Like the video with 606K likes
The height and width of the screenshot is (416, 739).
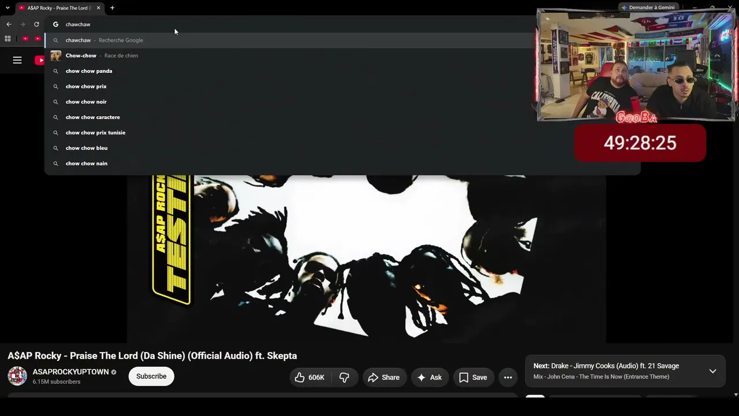[310, 377]
